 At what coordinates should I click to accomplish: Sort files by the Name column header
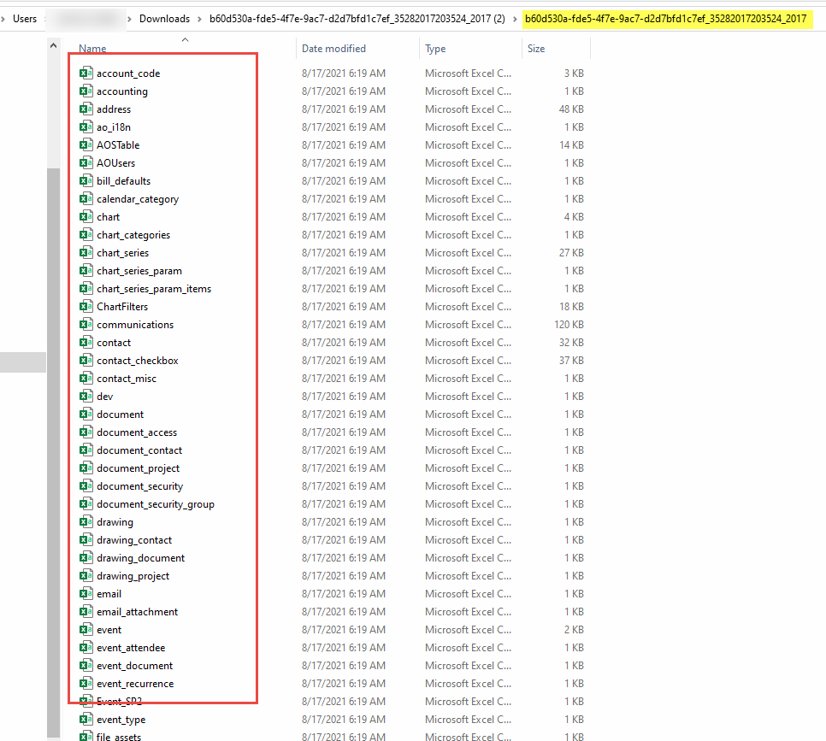coord(92,49)
